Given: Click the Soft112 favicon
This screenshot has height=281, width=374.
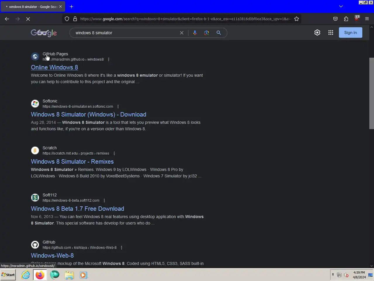Looking at the screenshot, I should tap(35, 198).
